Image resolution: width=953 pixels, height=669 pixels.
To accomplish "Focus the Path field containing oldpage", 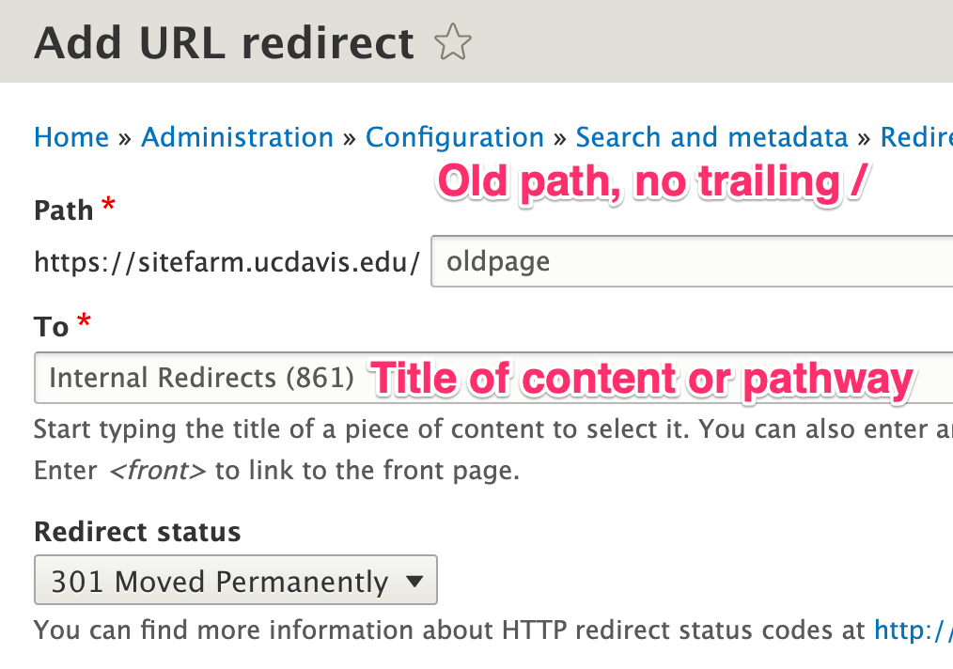I will coord(691,261).
